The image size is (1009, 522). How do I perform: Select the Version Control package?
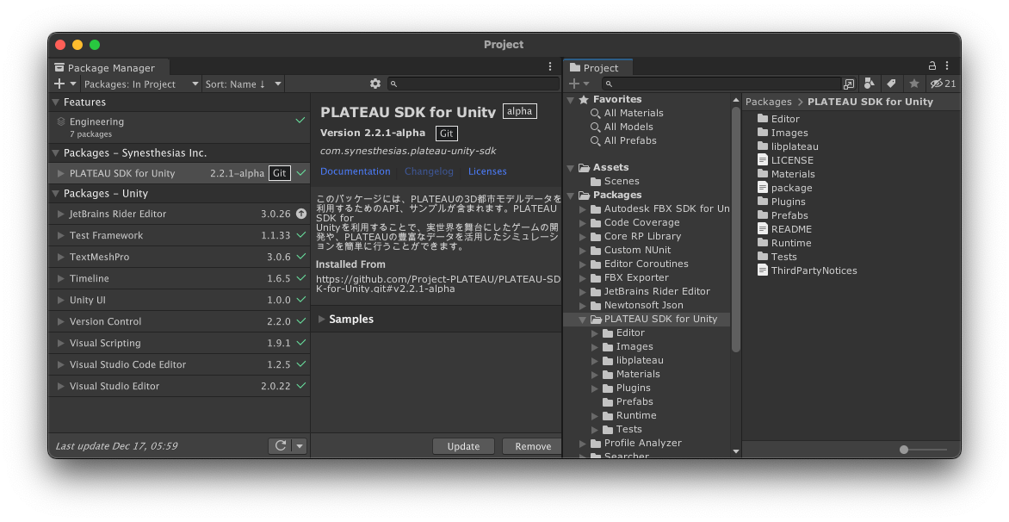pyautogui.click(x=179, y=321)
